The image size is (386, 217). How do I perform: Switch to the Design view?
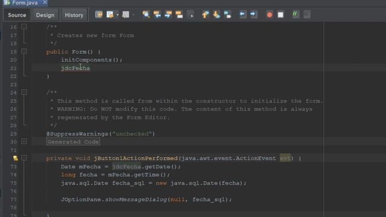[45, 15]
